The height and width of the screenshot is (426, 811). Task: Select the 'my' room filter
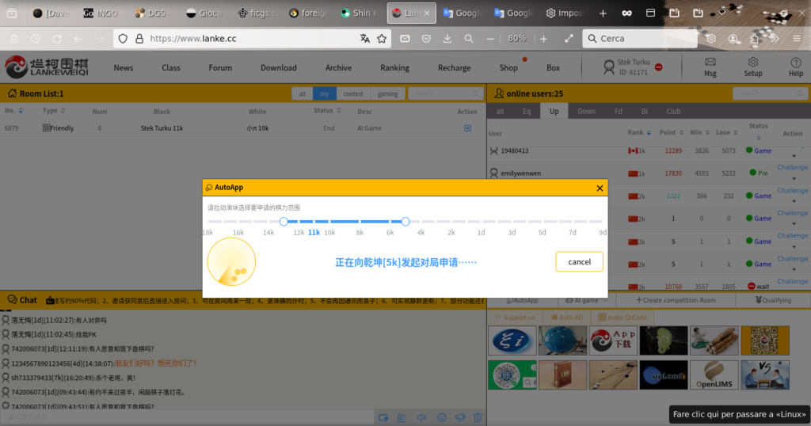[x=324, y=93]
